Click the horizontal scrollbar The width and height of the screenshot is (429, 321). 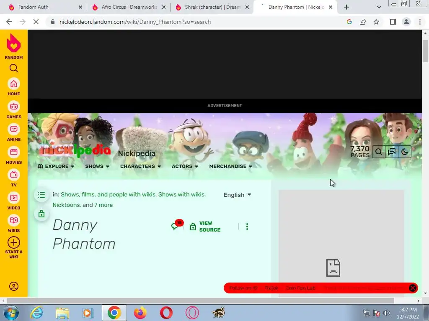click(x=201, y=301)
